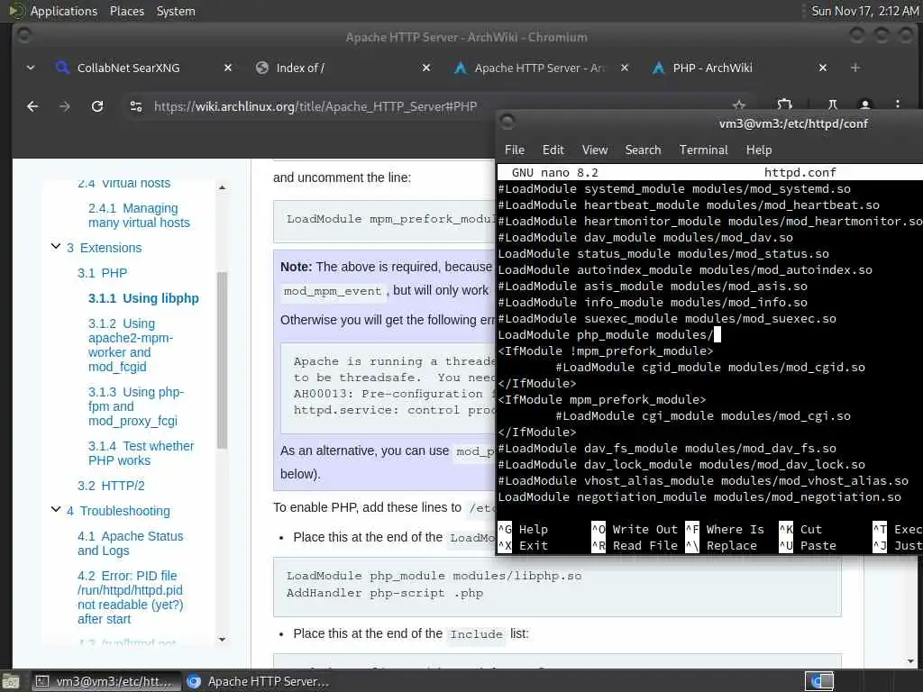Screen dimensions: 923x692
Task: Click the 'LoadModule status_module' line in nano
Action: click(663, 253)
